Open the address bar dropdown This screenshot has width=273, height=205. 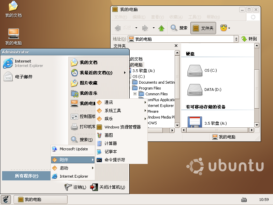[x=236, y=39]
